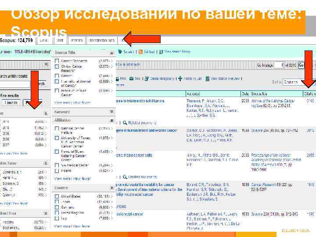Click search within results field
Image resolution: width=316 pixels, height=237 pixels.
tap(15, 84)
